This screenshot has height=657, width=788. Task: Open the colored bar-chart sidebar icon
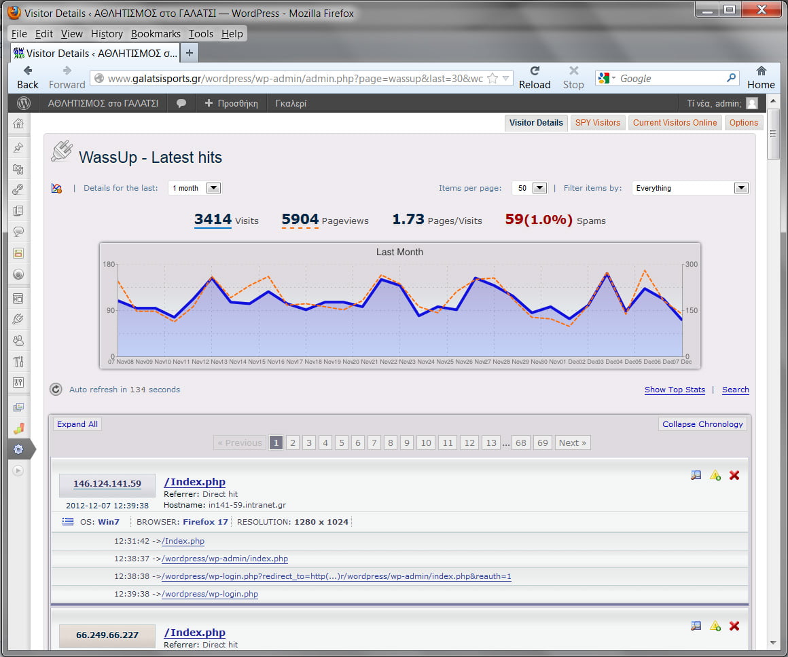click(x=18, y=428)
